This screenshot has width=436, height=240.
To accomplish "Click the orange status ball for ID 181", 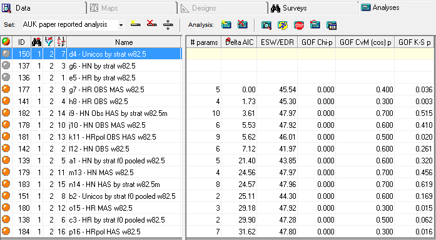I will pyautogui.click(x=6, y=137).
